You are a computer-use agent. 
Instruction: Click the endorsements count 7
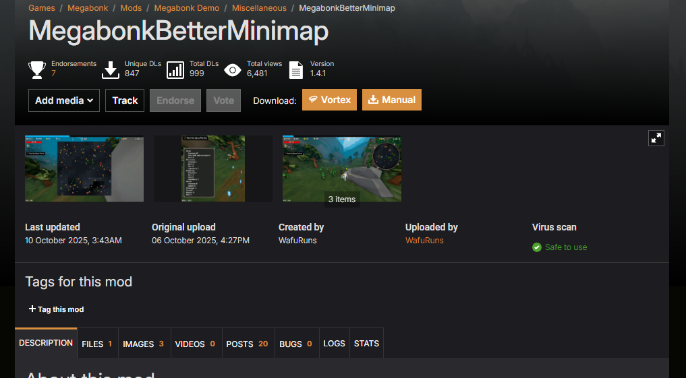53,73
